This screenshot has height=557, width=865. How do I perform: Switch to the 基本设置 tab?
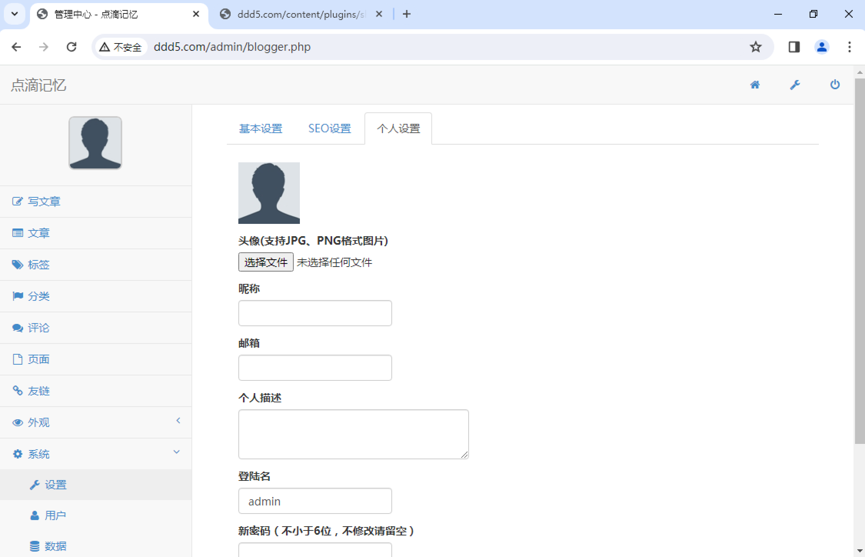tap(261, 128)
